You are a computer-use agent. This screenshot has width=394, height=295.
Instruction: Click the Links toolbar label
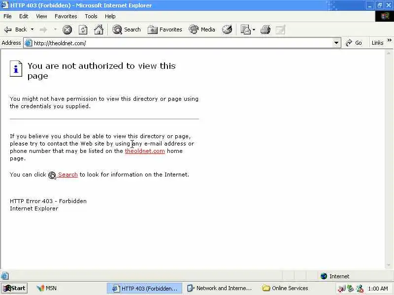click(377, 43)
